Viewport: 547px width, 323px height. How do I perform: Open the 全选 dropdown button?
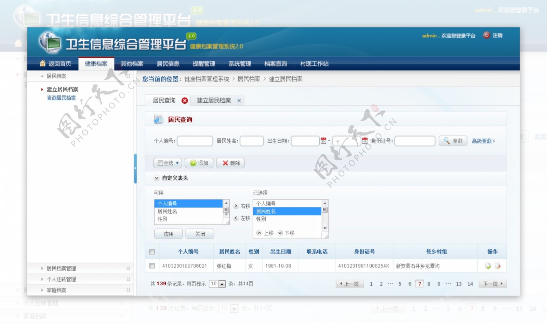[x=168, y=163]
